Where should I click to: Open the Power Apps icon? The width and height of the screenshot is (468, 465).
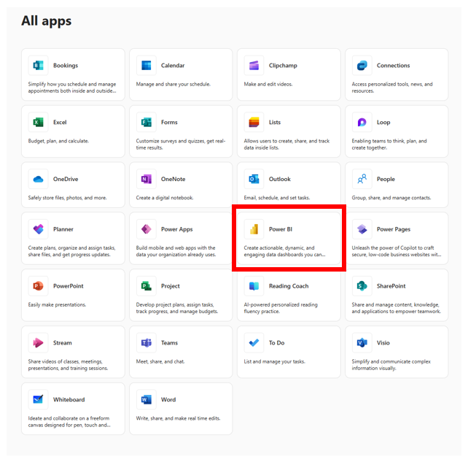tap(147, 229)
